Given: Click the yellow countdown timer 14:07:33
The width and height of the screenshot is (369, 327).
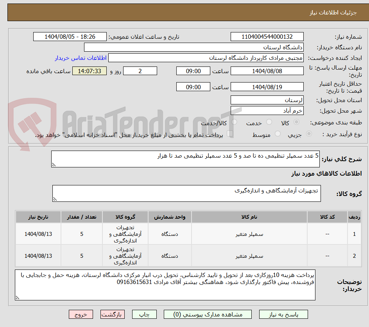Looking at the screenshot, I should click(90, 71).
